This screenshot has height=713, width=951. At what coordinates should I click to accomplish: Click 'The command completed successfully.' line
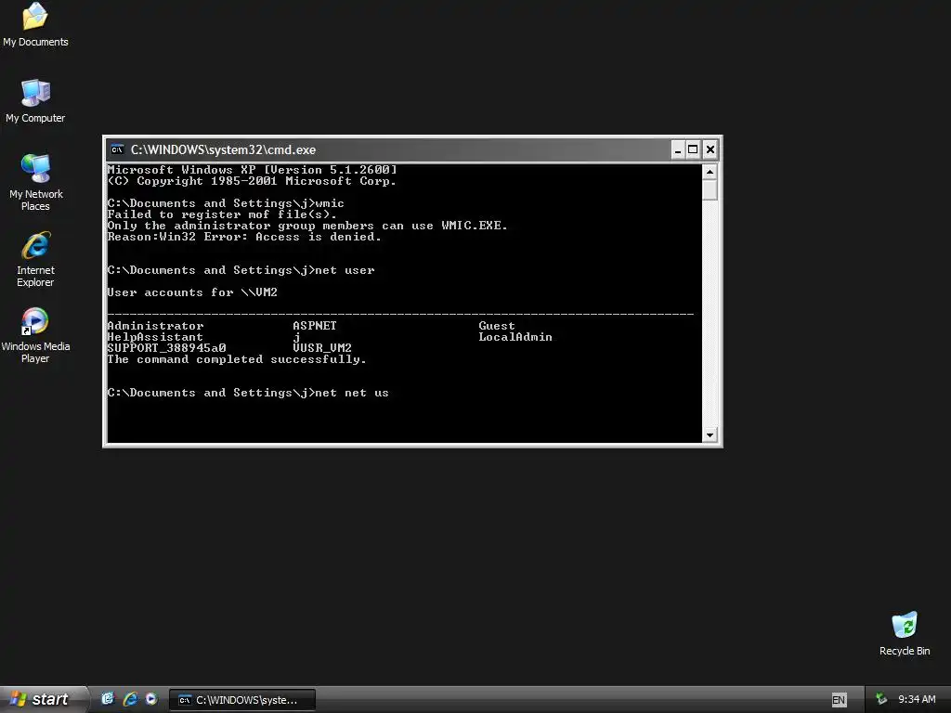click(237, 359)
